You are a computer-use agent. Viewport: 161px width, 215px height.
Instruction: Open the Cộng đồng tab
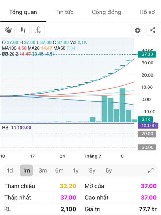click(106, 12)
